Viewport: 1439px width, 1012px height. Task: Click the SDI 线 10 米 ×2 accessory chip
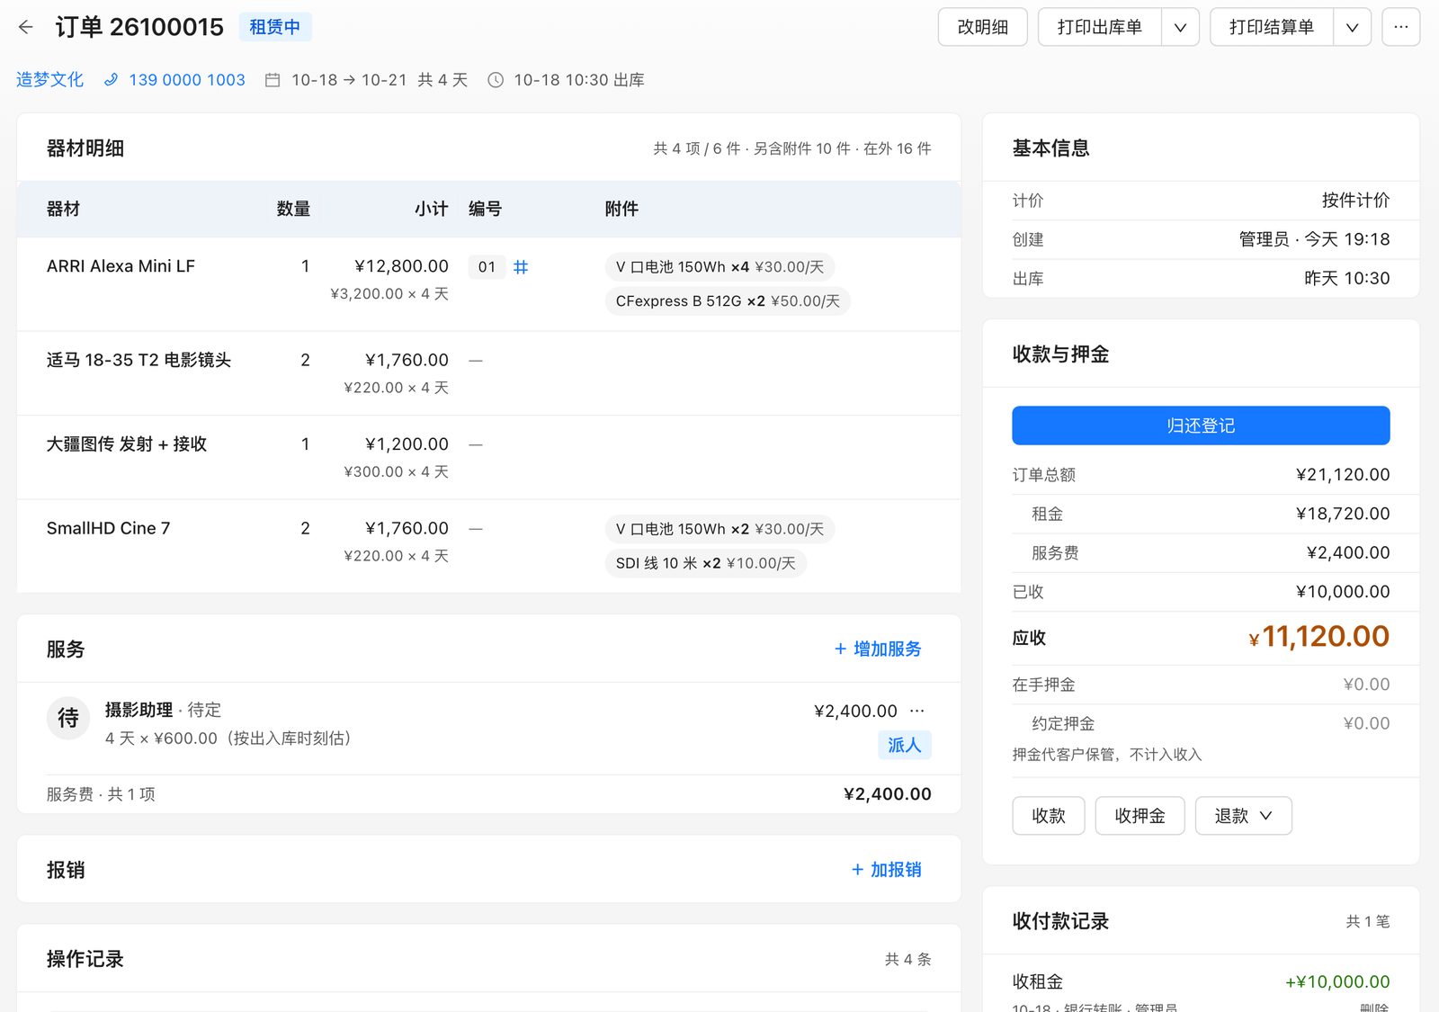point(706,563)
